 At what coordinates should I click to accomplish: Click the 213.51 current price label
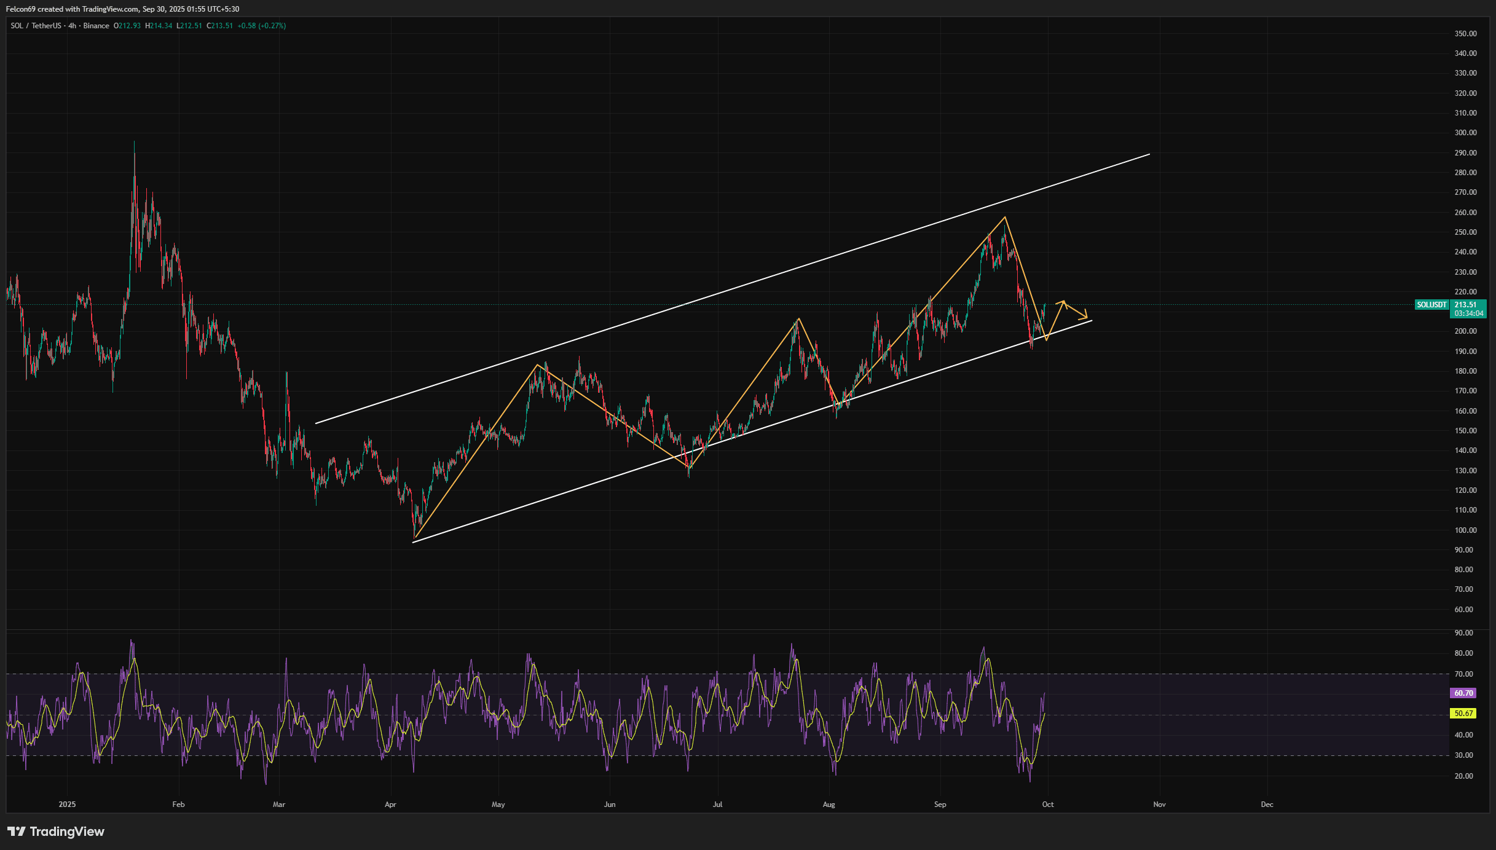click(1465, 305)
